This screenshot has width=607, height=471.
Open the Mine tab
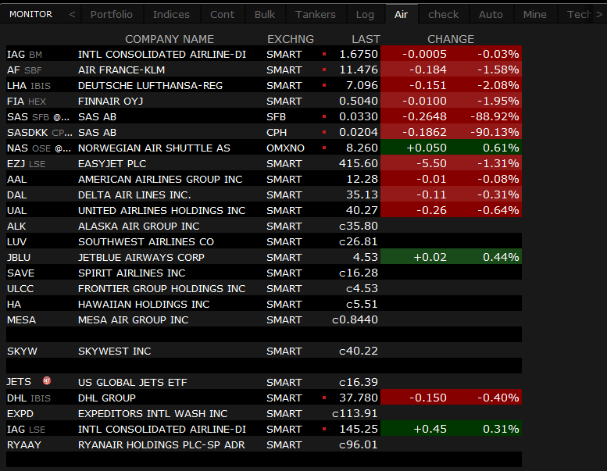point(535,14)
